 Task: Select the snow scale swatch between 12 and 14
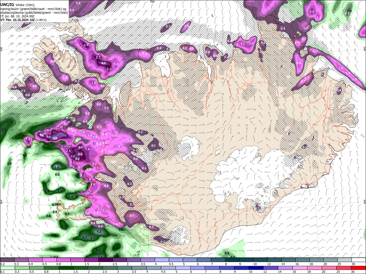pyautogui.click(x=274, y=260)
